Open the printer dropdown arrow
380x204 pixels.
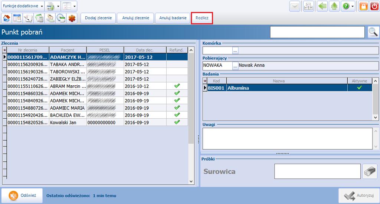click(x=58, y=6)
